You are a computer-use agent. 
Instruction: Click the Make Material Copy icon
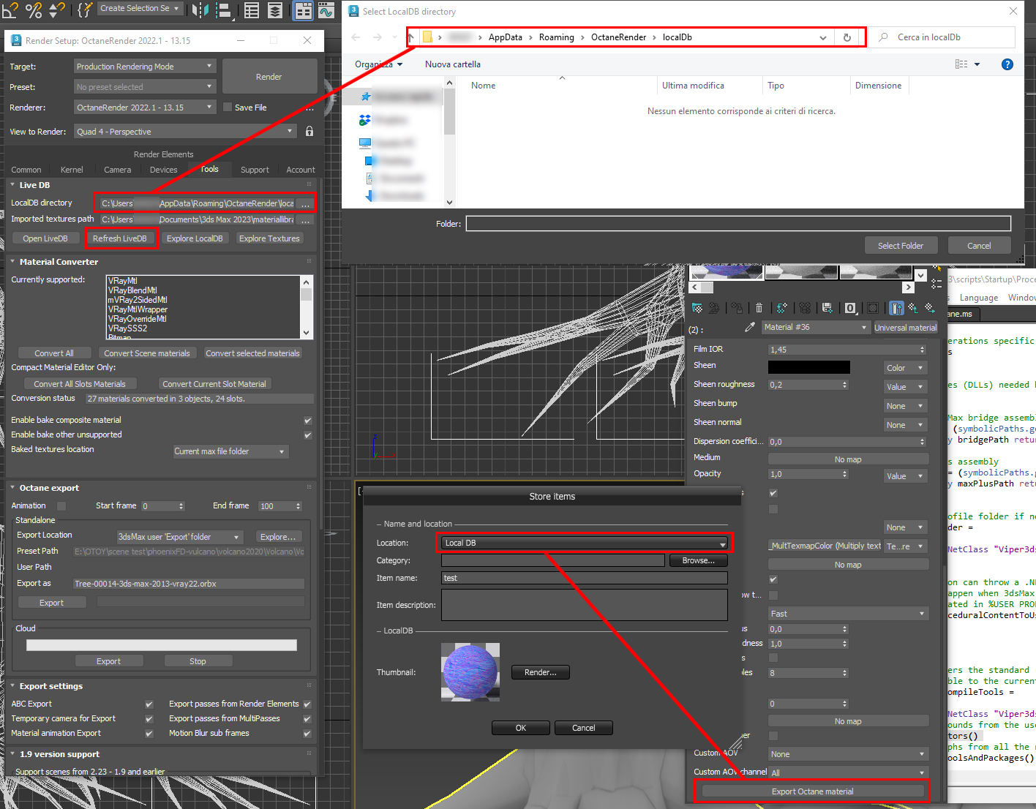(782, 308)
